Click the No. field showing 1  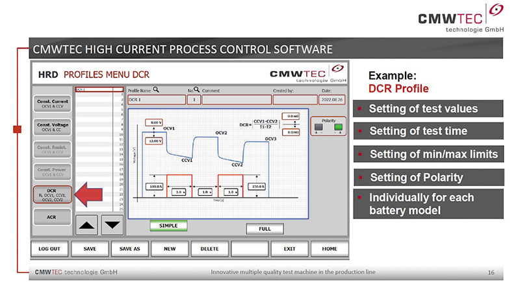coord(194,100)
